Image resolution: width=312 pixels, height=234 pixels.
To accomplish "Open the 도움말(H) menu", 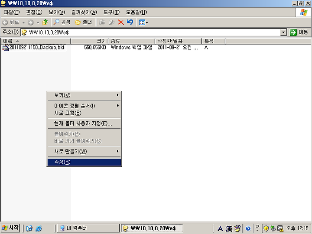I will click(x=136, y=12).
